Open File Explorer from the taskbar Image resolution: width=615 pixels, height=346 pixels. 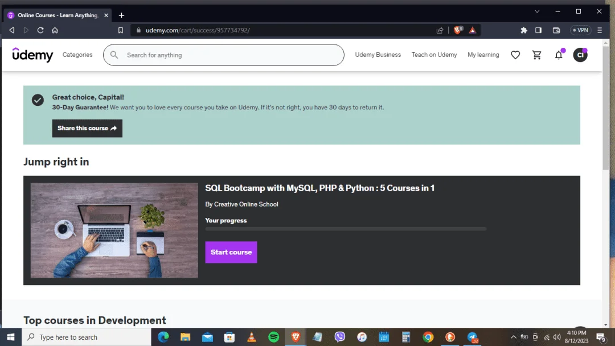pos(185,337)
